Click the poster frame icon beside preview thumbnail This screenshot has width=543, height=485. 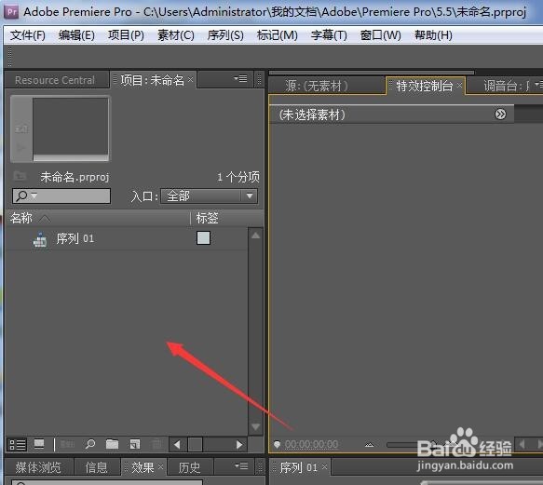coord(21,129)
